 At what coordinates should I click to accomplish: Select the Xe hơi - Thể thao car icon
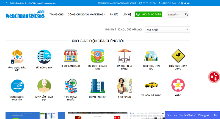click(151, 85)
